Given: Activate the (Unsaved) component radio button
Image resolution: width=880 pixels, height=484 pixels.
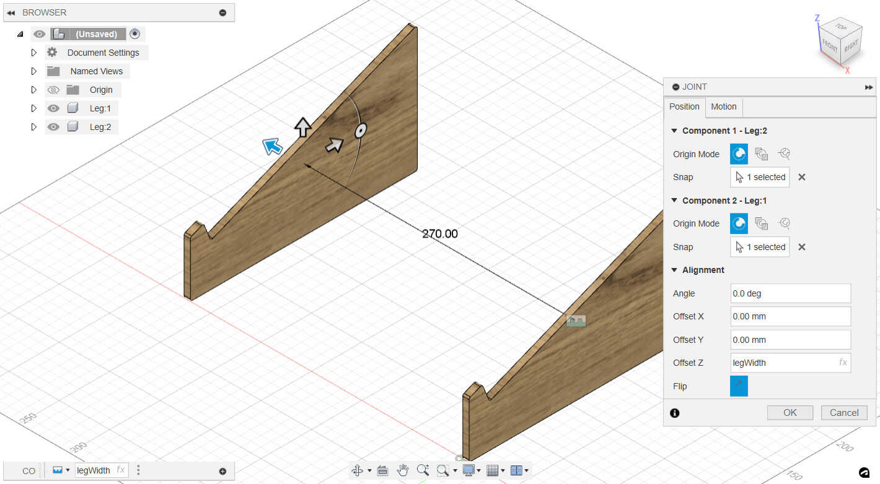Looking at the screenshot, I should click(135, 34).
